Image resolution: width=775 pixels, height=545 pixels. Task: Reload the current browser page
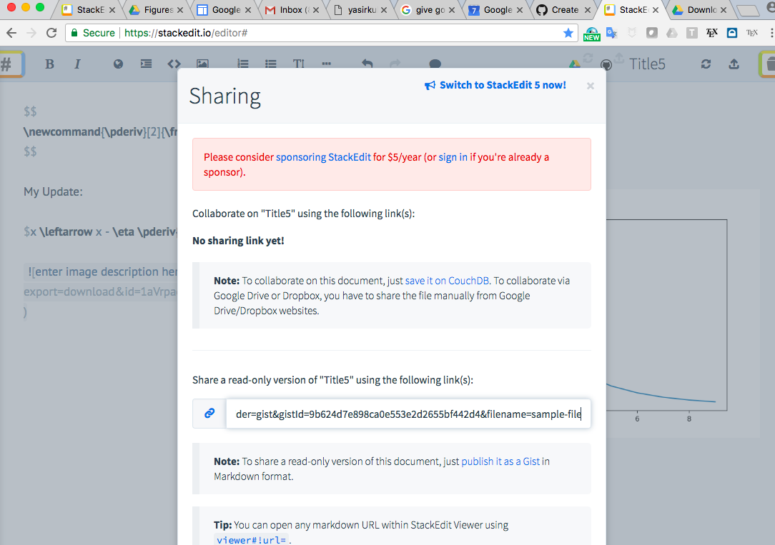pyautogui.click(x=51, y=33)
